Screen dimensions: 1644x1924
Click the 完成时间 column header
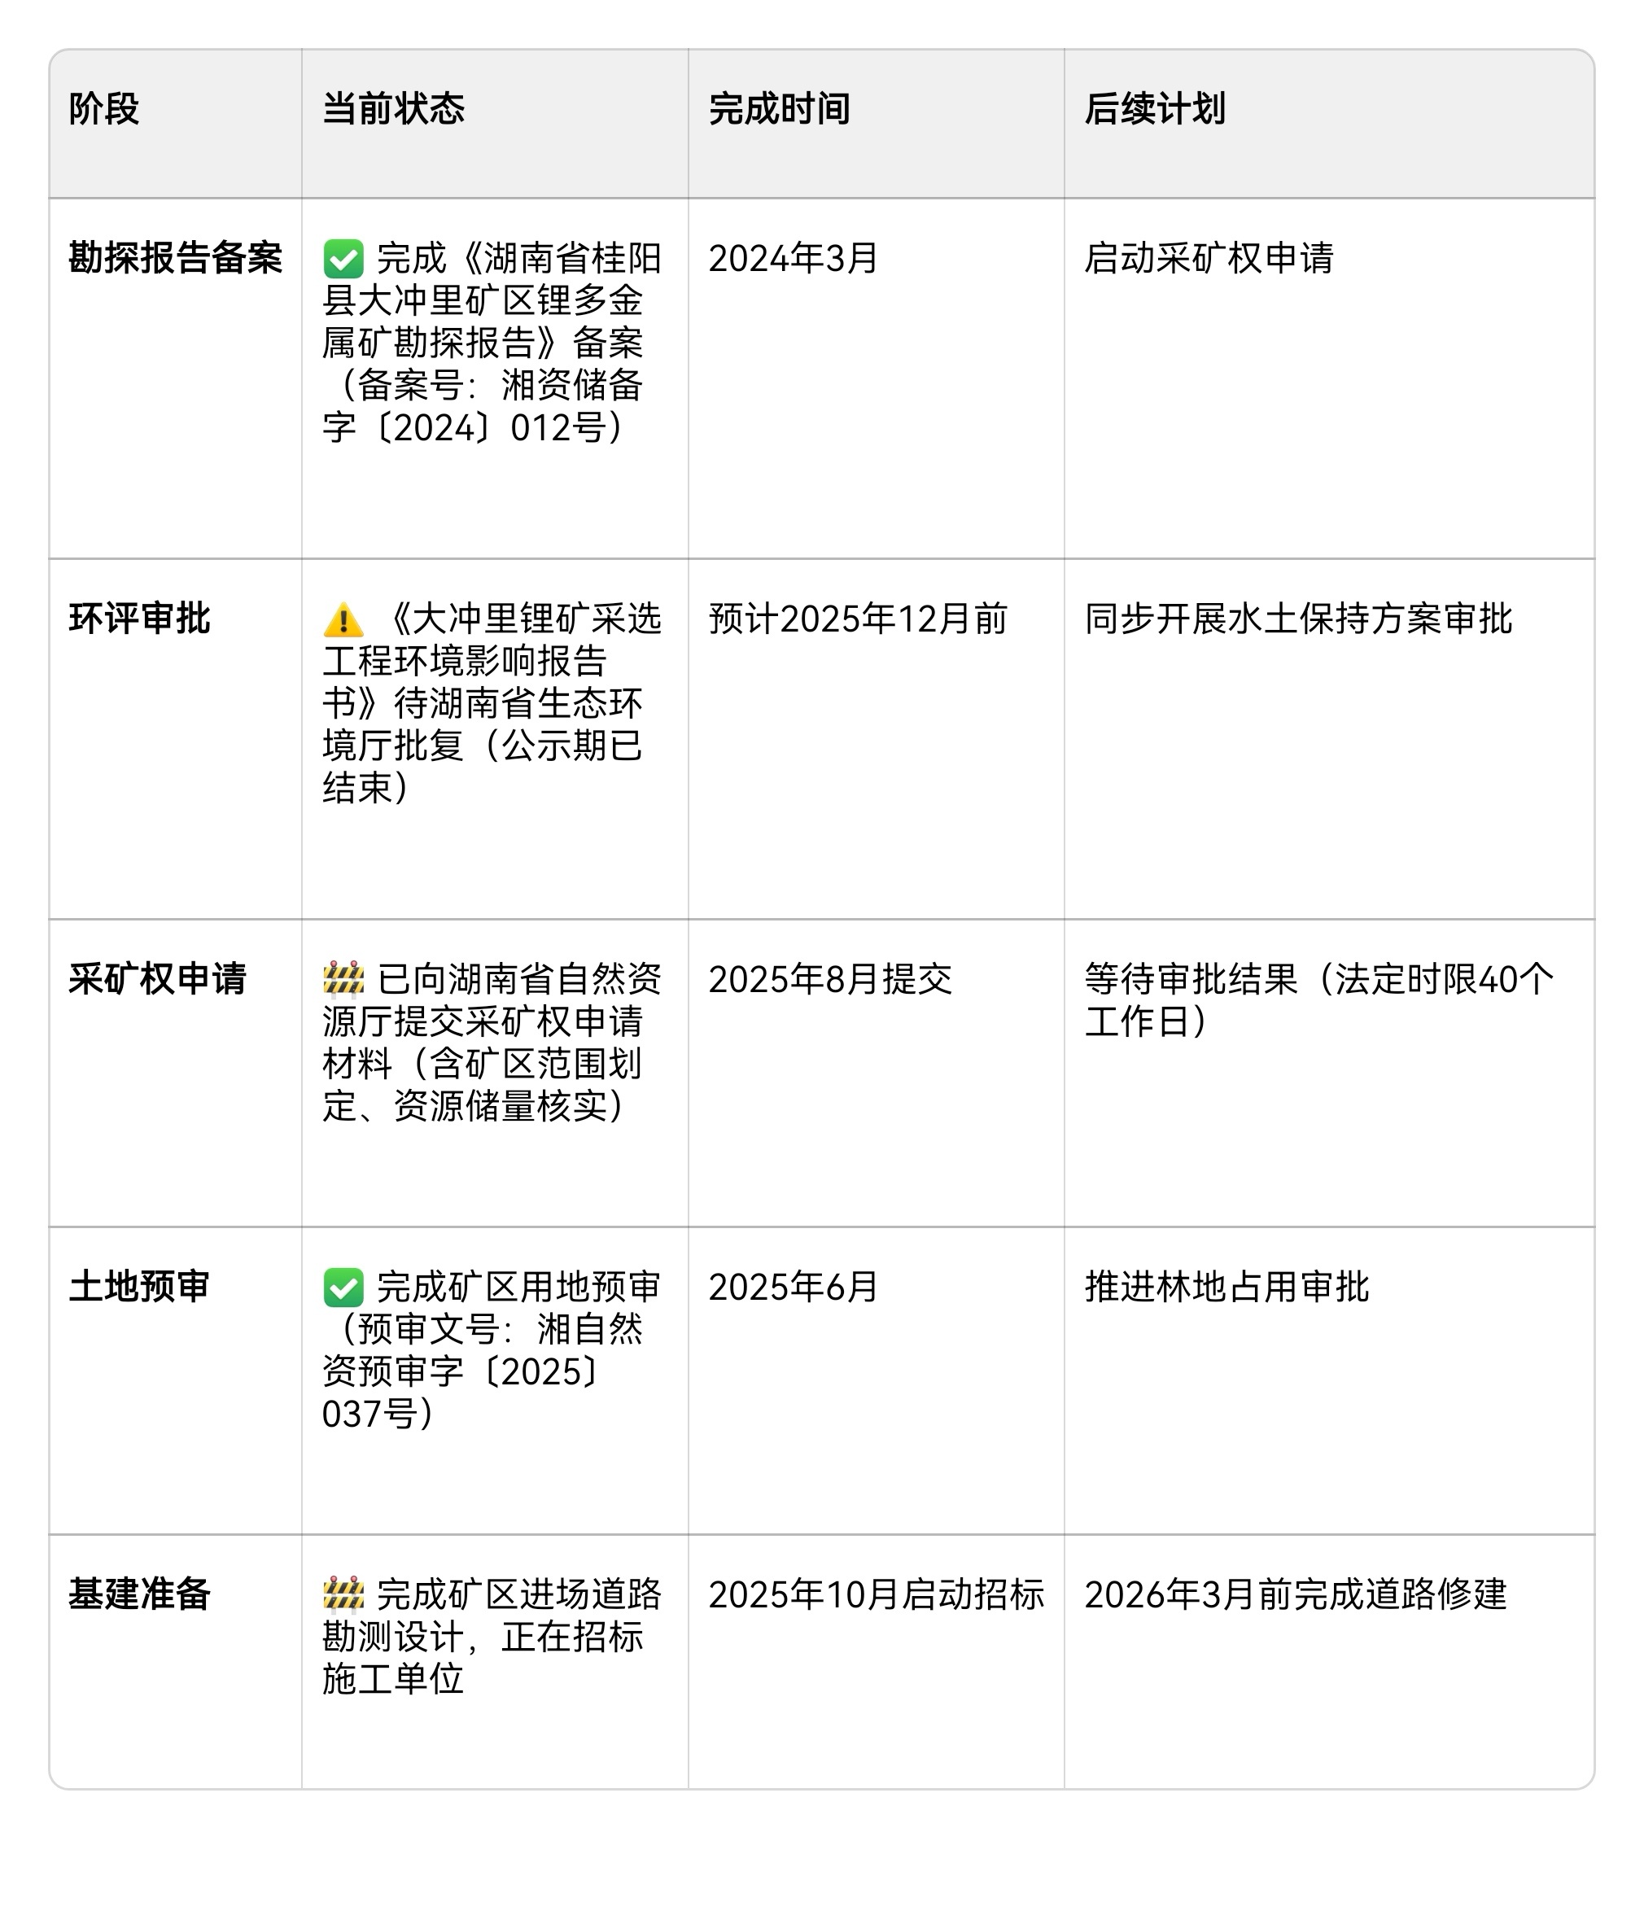point(780,108)
